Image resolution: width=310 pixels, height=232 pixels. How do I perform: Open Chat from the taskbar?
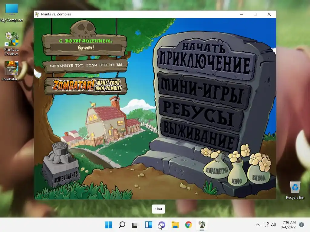(x=162, y=225)
